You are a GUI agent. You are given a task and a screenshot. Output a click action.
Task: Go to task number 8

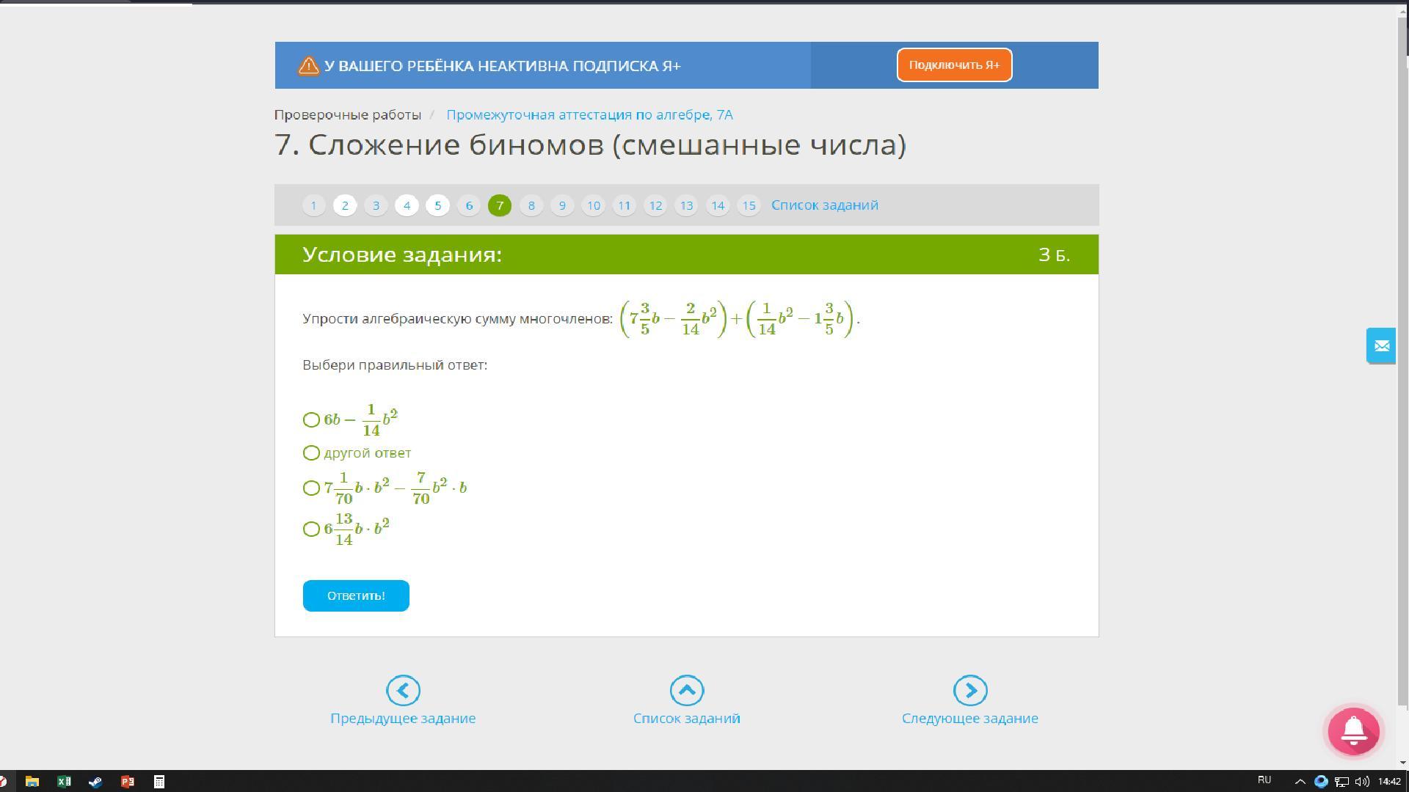coord(531,205)
